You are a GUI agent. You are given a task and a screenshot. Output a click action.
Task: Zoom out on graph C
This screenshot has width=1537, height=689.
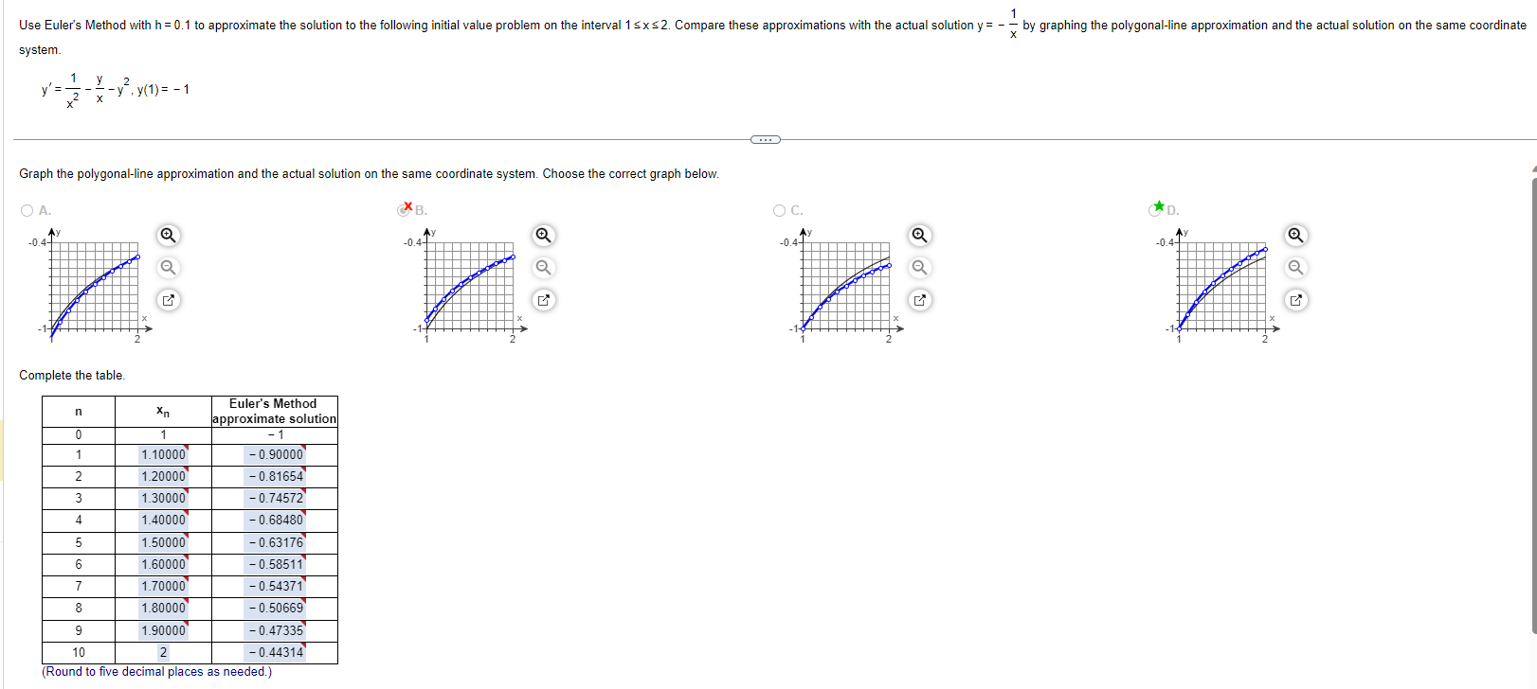pos(919,268)
